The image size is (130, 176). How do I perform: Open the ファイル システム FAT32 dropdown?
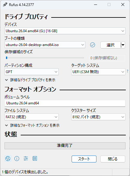point(31,117)
